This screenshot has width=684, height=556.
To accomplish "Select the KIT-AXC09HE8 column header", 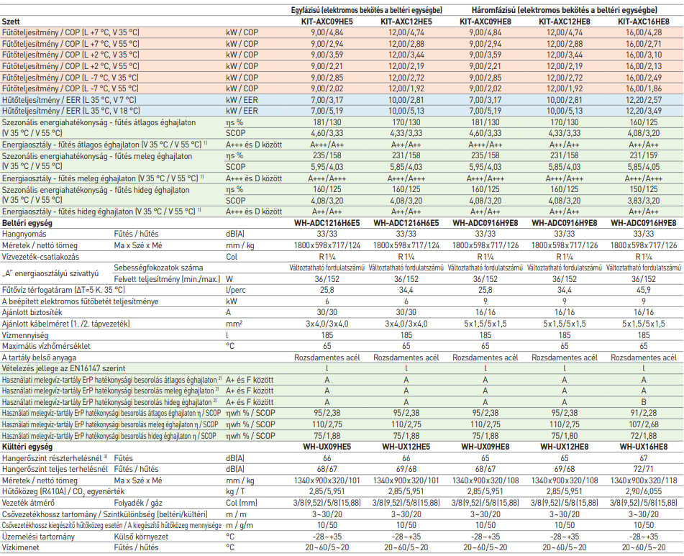I will [485, 22].
